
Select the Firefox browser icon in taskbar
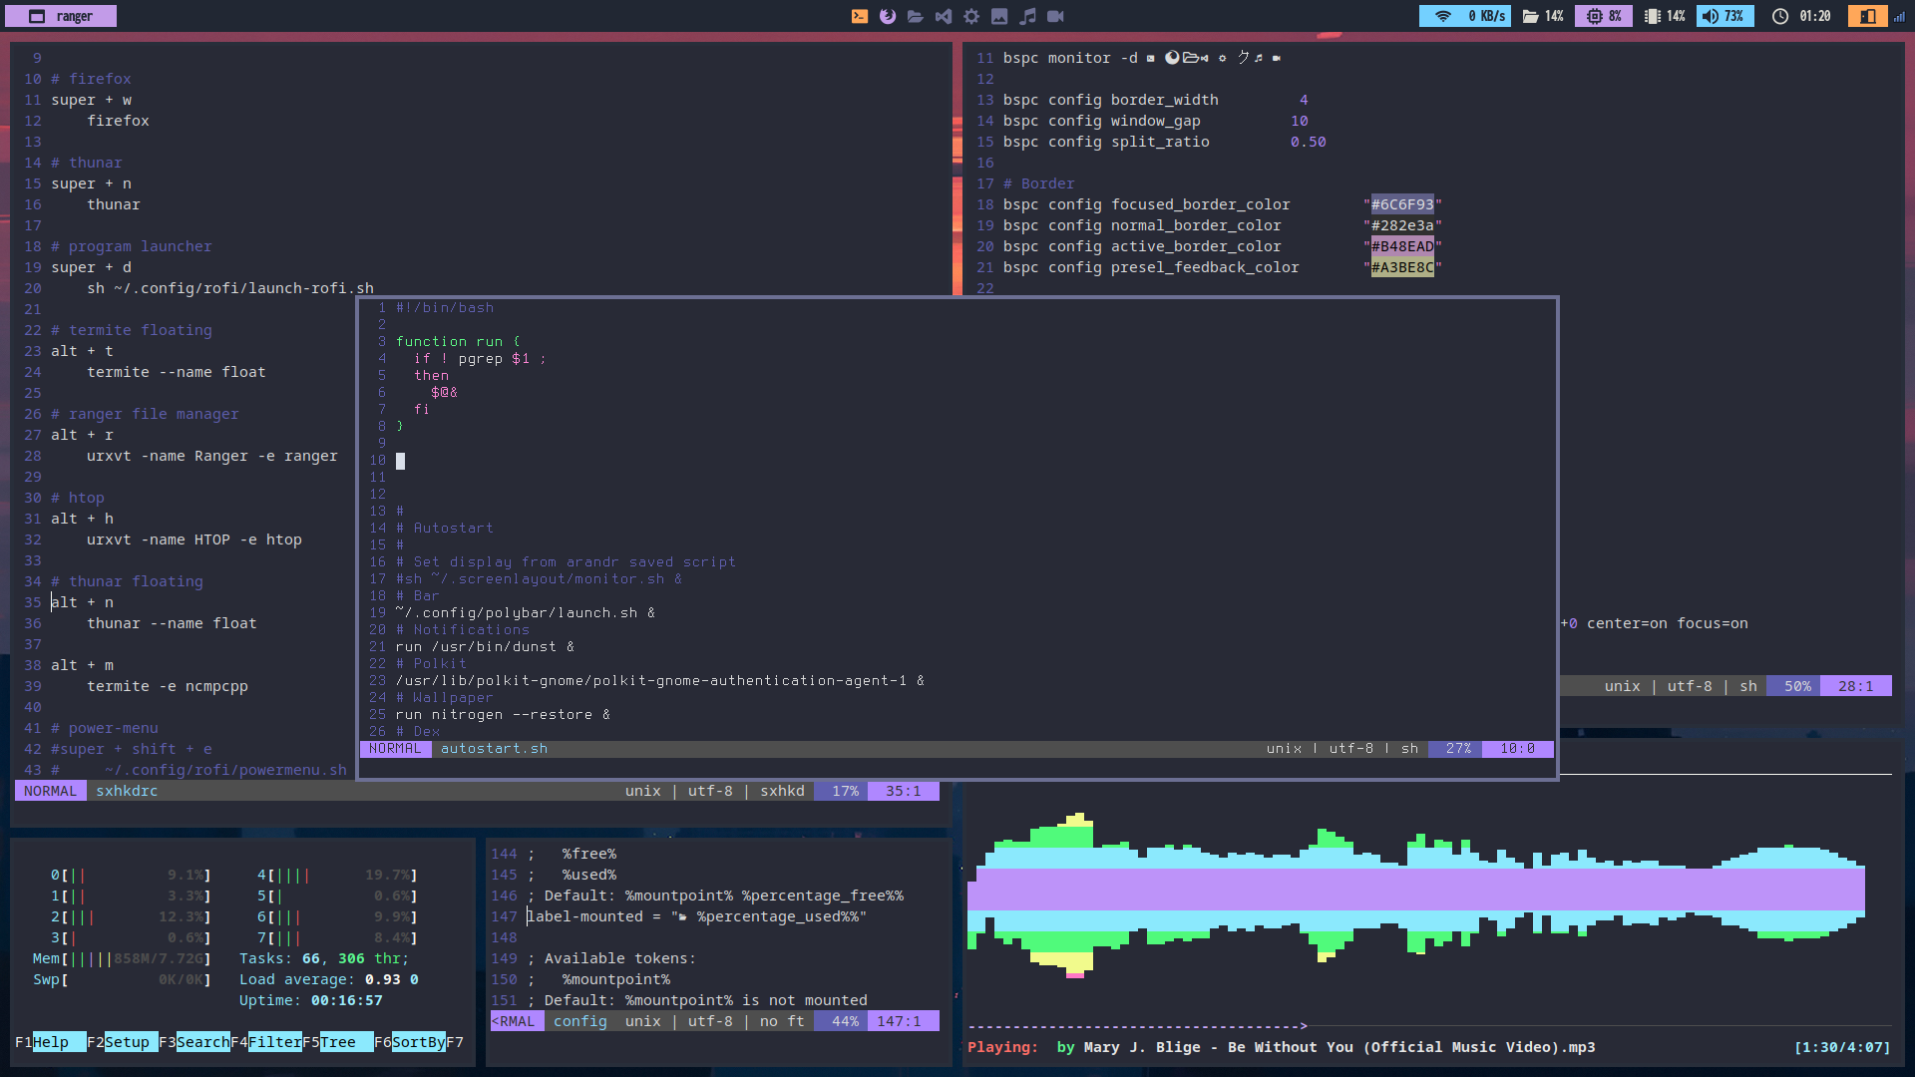pyautogui.click(x=887, y=15)
